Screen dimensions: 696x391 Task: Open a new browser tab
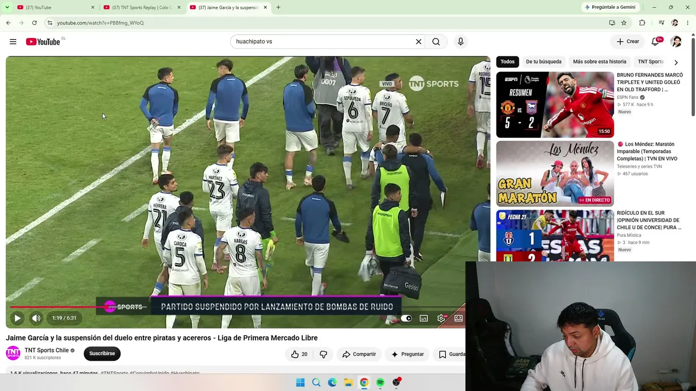tap(278, 8)
